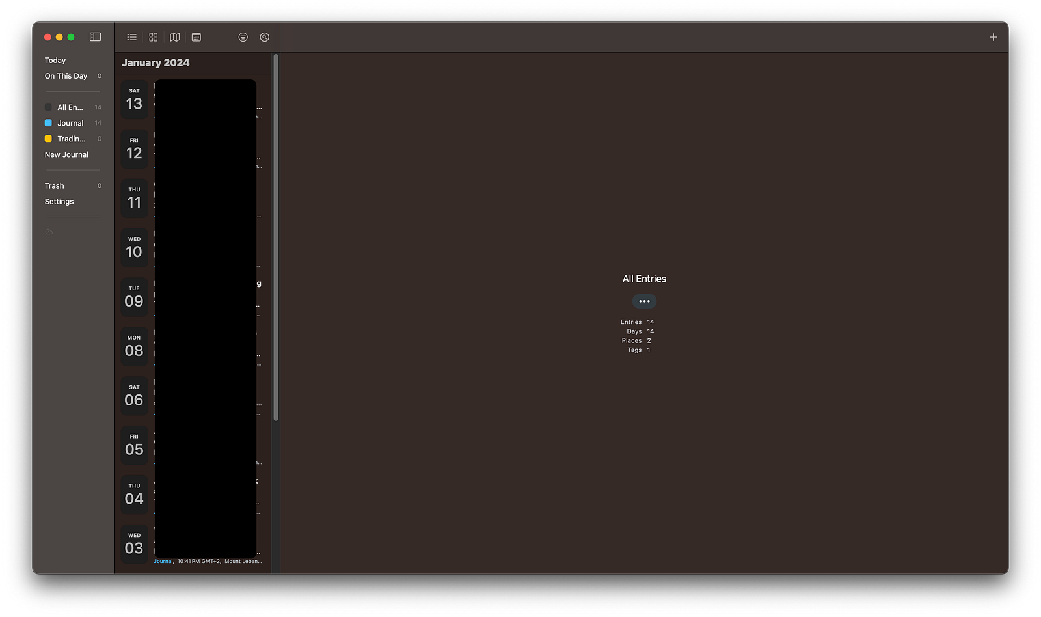Open Today in sidebar

[x=55, y=61]
